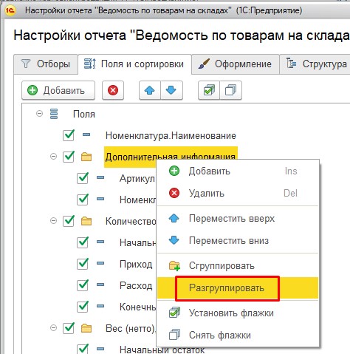The width and height of the screenshot is (350, 354).
Task: Collapse the Дополнительная информация group
Action: (x=53, y=157)
